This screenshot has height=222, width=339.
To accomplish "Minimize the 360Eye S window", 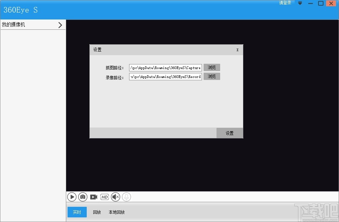I will click(311, 3).
